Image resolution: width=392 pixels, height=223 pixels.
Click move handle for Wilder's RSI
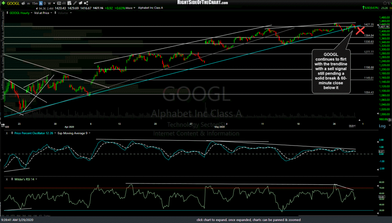coord(12,179)
